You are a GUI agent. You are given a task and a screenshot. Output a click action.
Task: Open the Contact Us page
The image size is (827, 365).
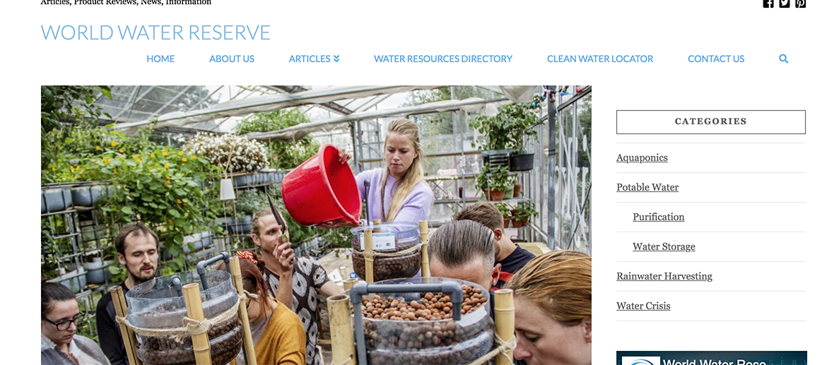716,59
